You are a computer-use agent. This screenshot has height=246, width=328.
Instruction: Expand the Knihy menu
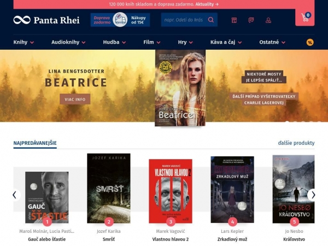click(x=24, y=42)
